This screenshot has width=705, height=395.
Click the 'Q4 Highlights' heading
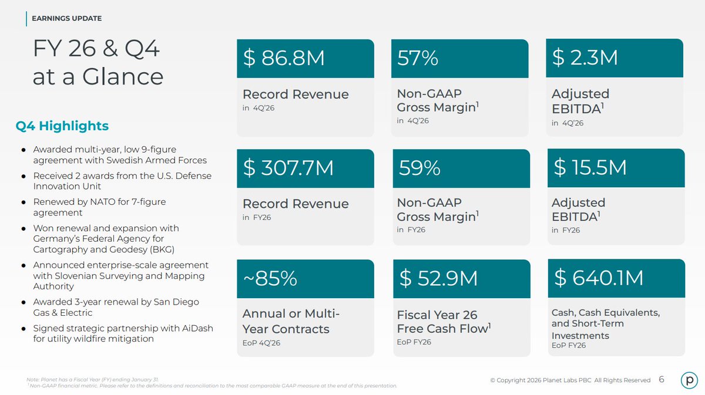62,126
